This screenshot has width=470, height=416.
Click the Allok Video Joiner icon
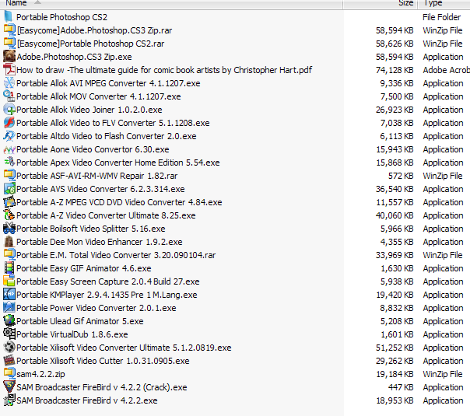click(x=9, y=110)
